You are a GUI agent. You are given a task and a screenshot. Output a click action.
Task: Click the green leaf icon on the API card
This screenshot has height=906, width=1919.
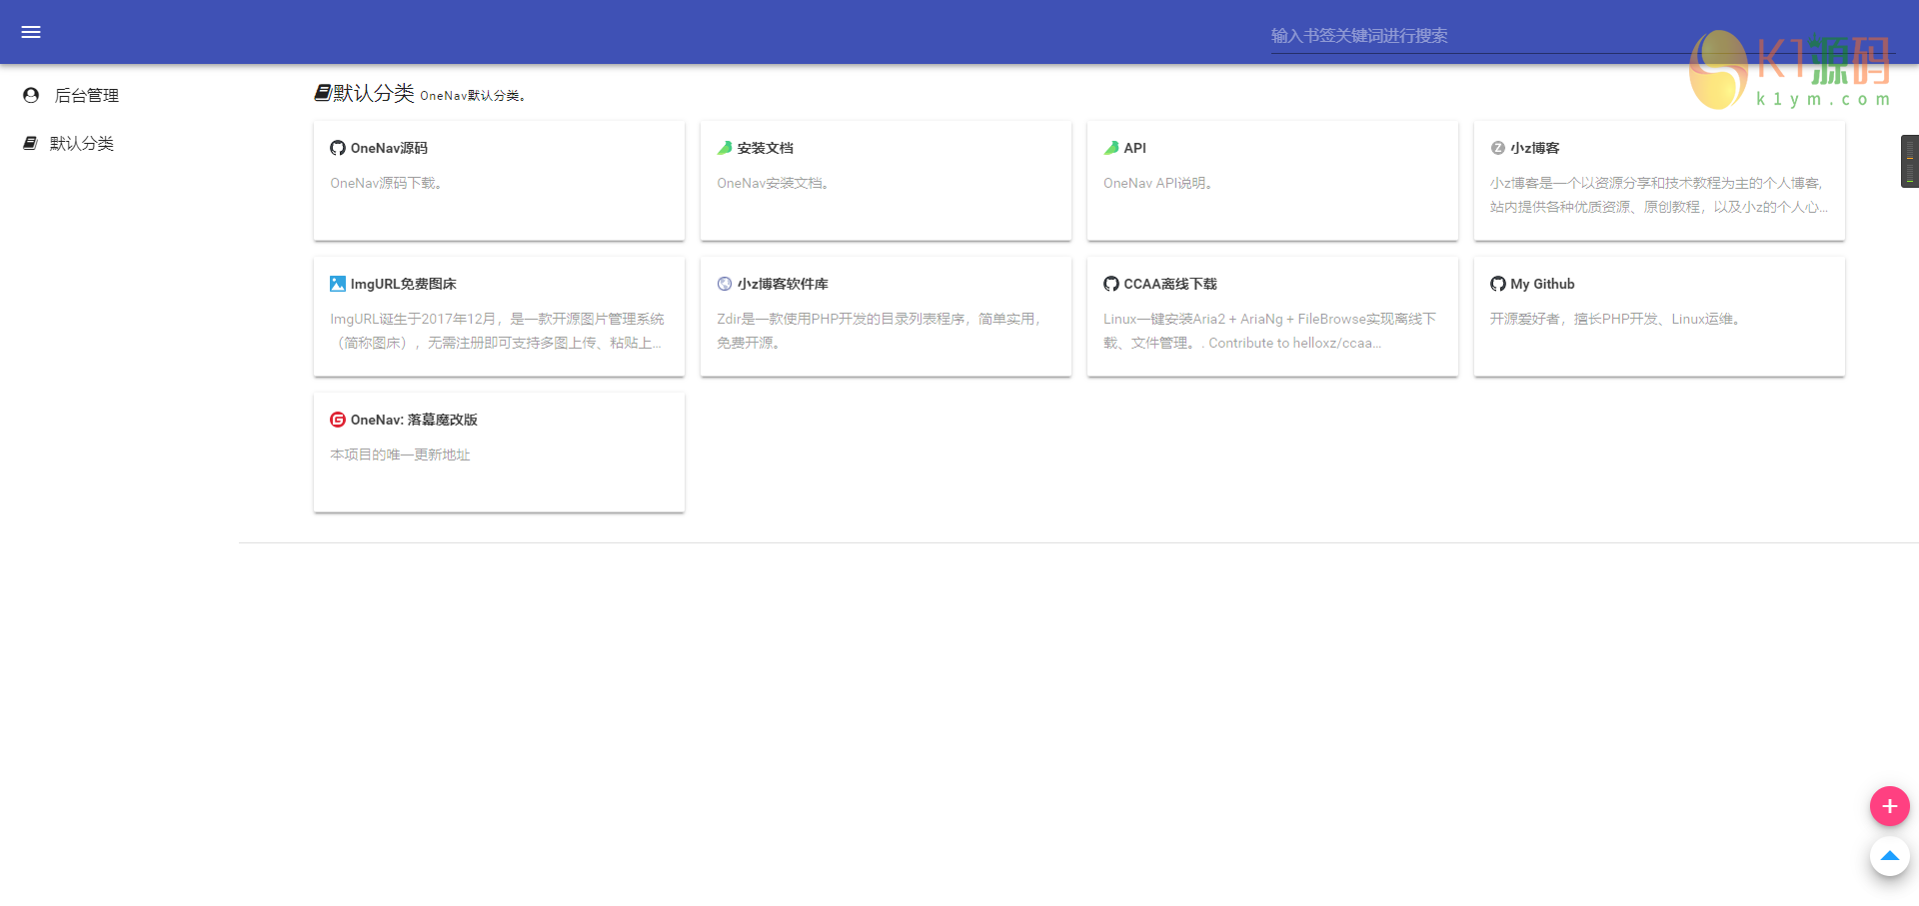[x=1111, y=148]
